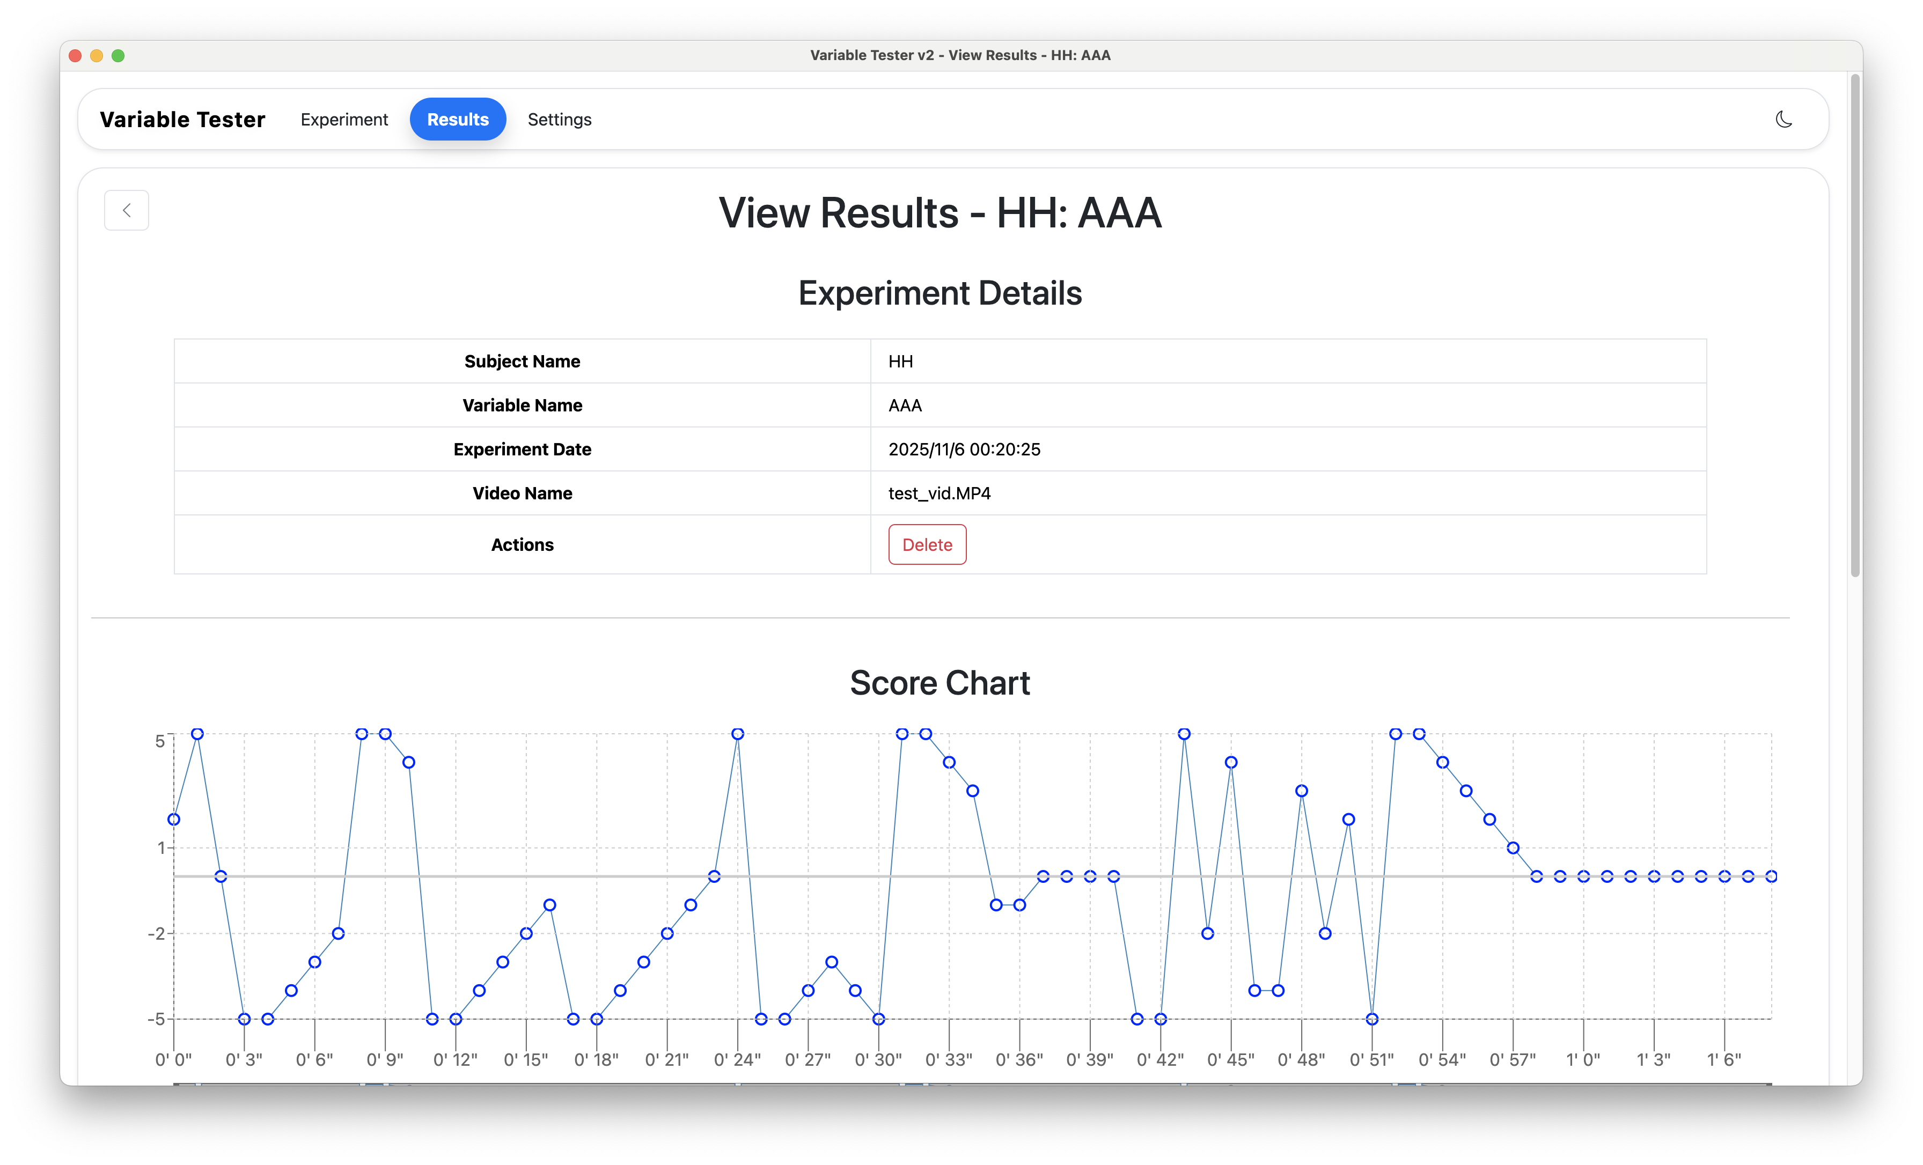
Task: Click the experiment date value 2025/11/6 00:20:25
Action: pyautogui.click(x=964, y=449)
